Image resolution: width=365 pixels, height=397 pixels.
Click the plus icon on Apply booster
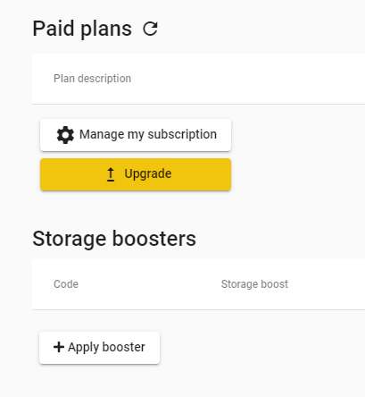pyautogui.click(x=59, y=347)
